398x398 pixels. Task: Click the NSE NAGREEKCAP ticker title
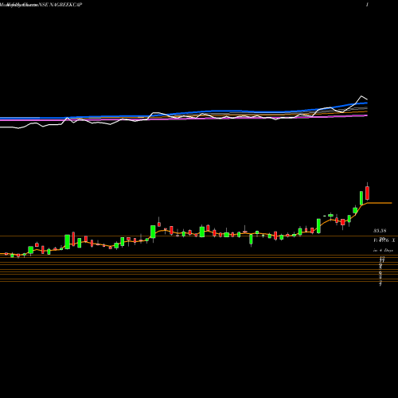pyautogui.click(x=60, y=5)
